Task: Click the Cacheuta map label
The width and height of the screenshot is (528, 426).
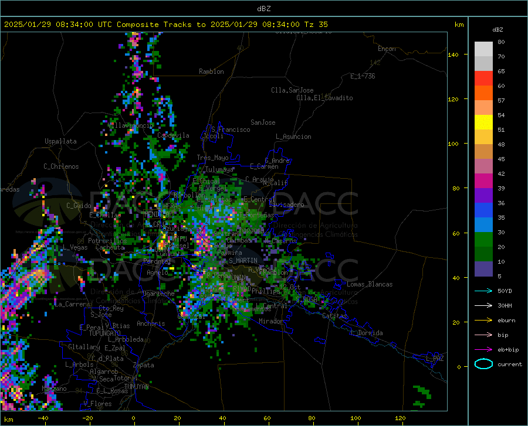Action: tap(110, 247)
